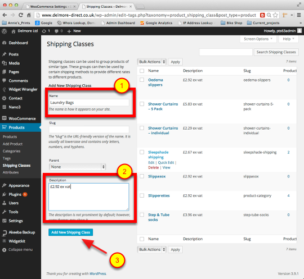Check the Shower Curtains – individual checkbox
Viewport: 304px width, 279px height.
pyautogui.click(x=142, y=128)
